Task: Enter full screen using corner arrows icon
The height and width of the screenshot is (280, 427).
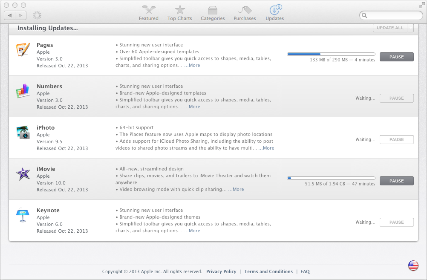Action: 422,5
